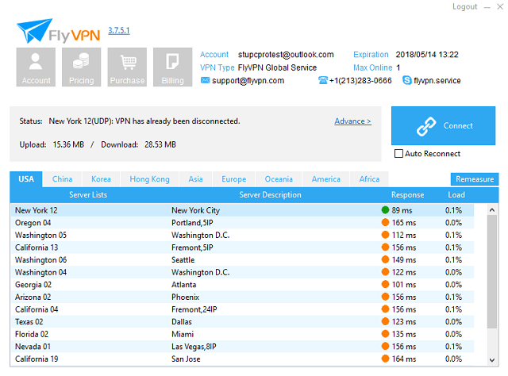The image size is (508, 376).
Task: Click the Logout link
Action: point(465,7)
